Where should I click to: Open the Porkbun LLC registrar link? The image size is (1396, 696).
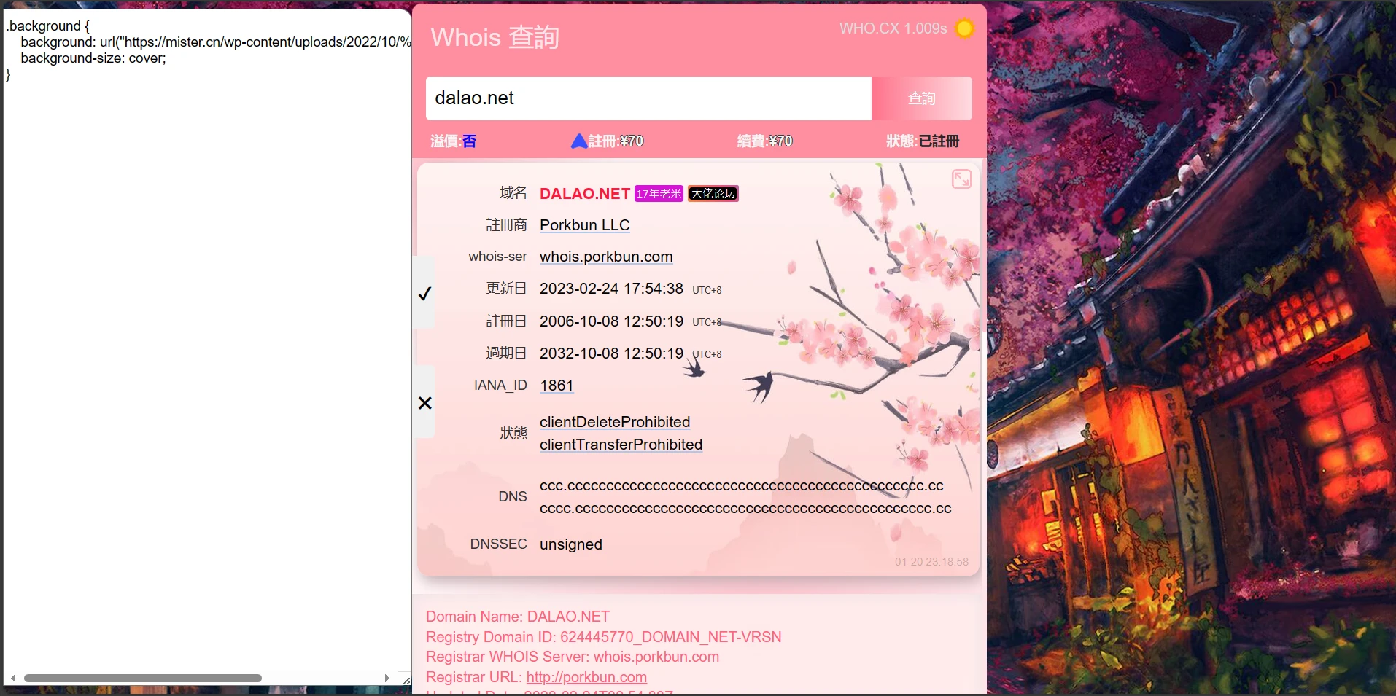584,225
